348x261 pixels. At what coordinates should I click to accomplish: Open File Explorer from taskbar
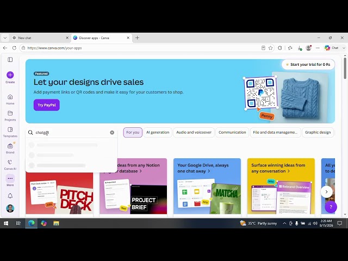[56, 223]
